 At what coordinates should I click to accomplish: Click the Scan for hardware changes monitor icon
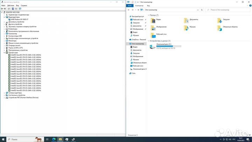20,9
